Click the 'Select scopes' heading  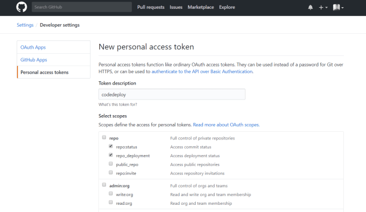(x=113, y=116)
